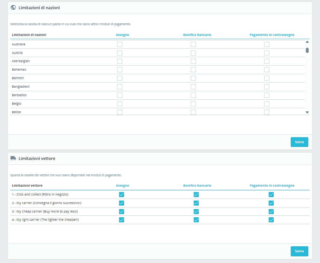320x263 pixels.
Task: Enable Pagamento in contrassegno for Bahamas
Action: [x=267, y=70]
